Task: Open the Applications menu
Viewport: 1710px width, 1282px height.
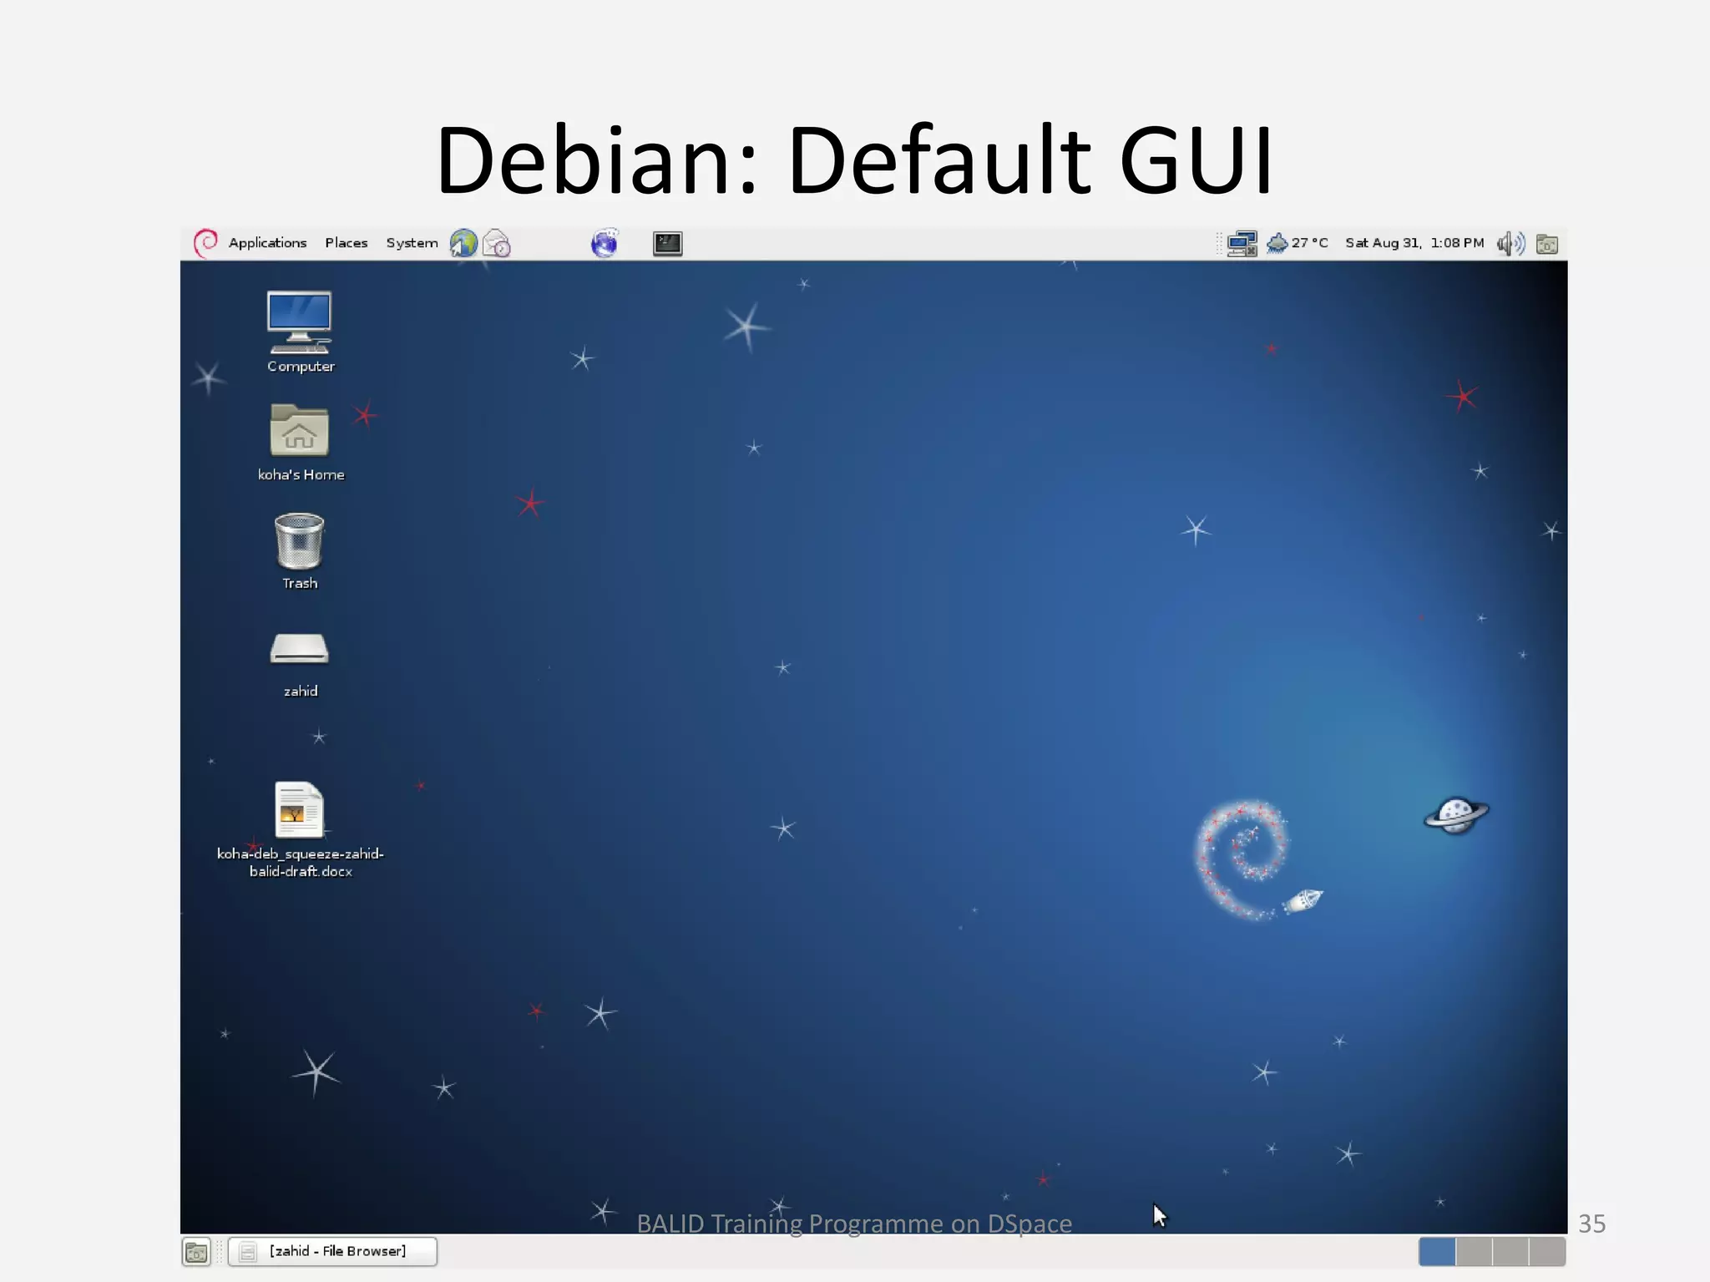Action: tap(267, 243)
